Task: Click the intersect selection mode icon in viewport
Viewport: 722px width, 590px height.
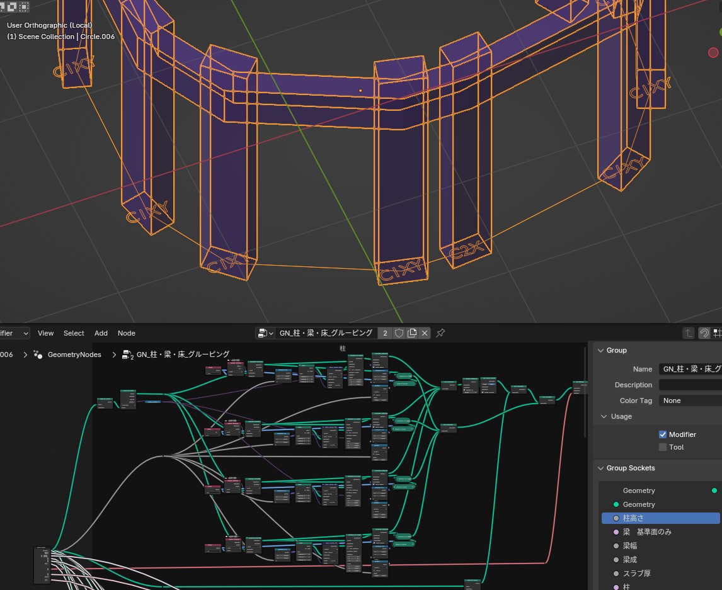Action: click(x=23, y=7)
